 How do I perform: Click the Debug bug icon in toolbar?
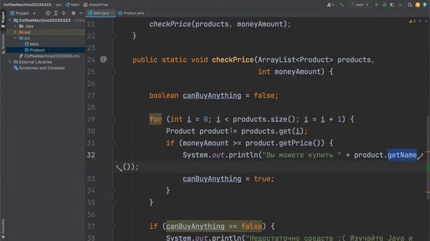click(x=384, y=5)
